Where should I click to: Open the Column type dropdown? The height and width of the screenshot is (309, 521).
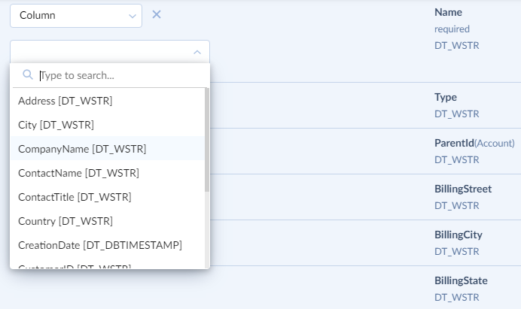click(x=75, y=15)
